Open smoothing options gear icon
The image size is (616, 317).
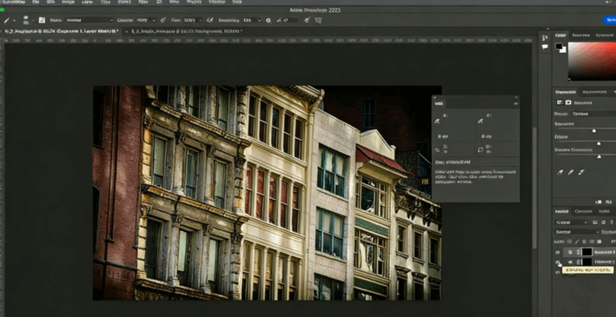pos(268,20)
